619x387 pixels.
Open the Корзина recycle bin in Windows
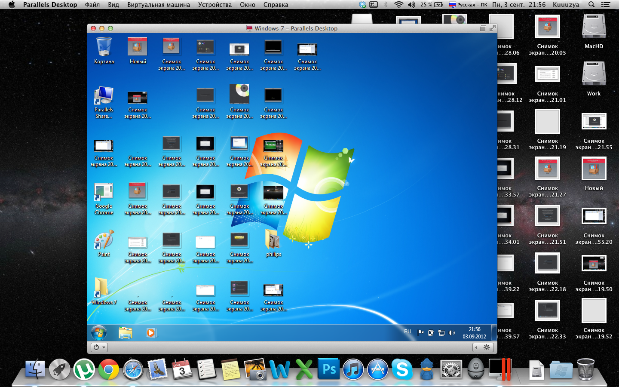[x=104, y=47]
